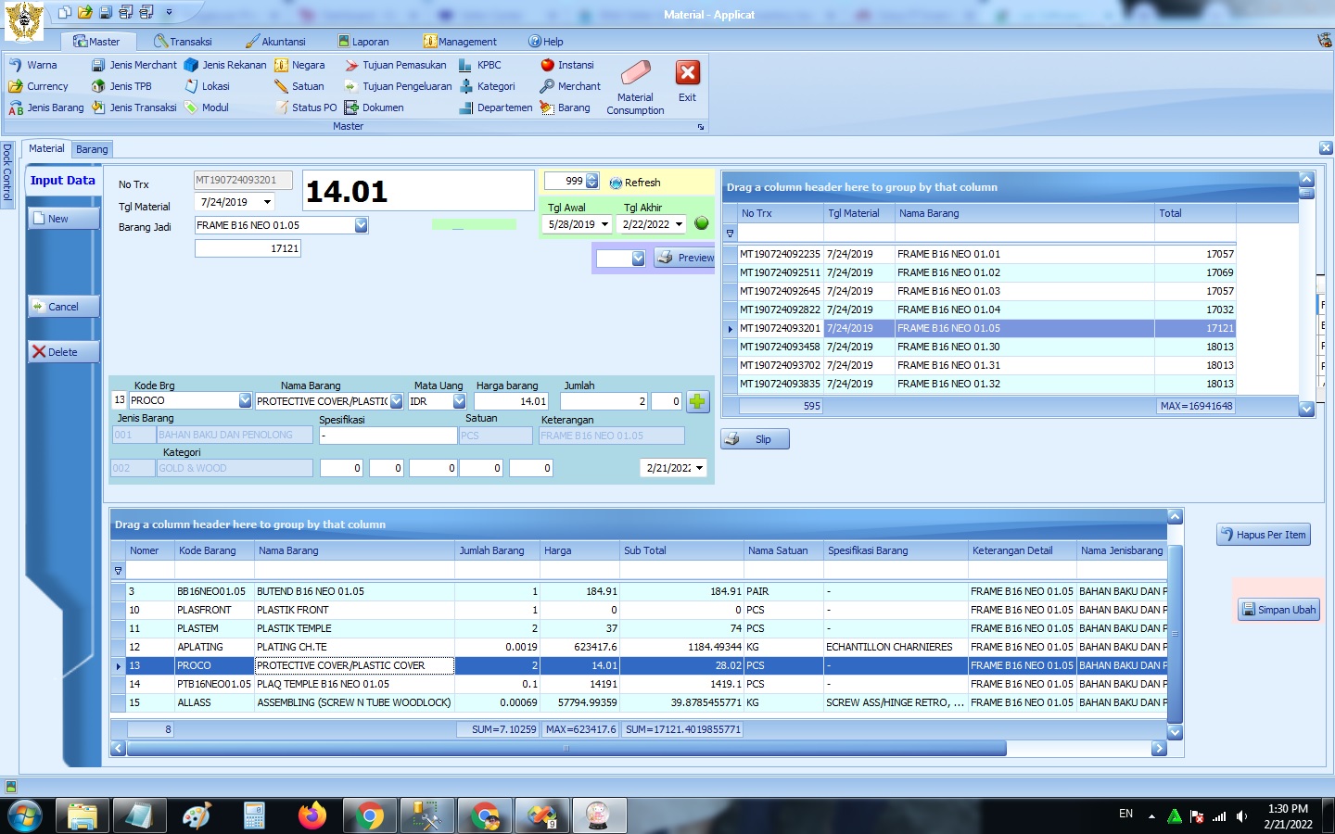Click the Hapus Per Item button
The height and width of the screenshot is (834, 1335).
[1263, 535]
